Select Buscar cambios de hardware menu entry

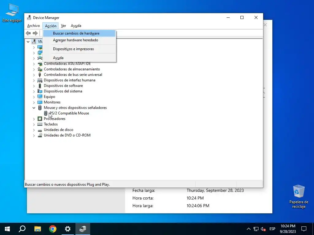pos(79,33)
